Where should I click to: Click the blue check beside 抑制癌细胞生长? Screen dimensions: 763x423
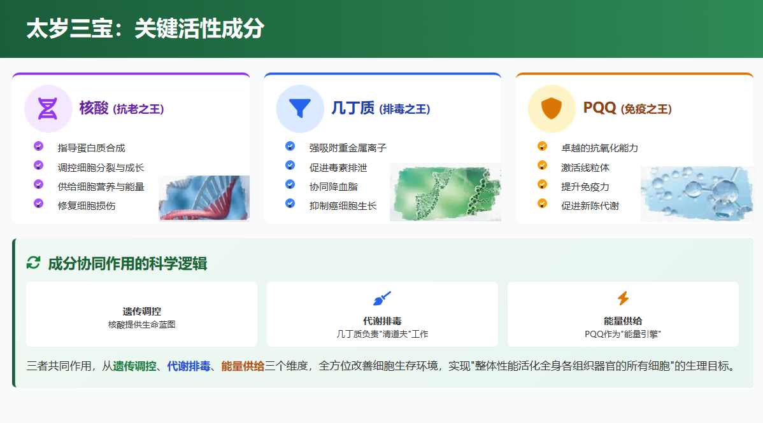point(290,204)
